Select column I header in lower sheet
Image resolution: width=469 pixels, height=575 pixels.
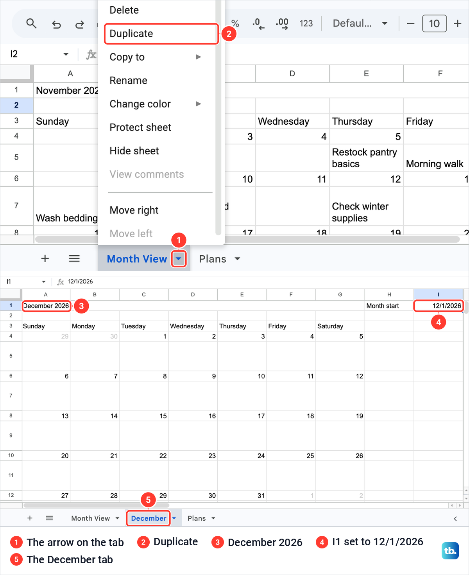(x=438, y=295)
